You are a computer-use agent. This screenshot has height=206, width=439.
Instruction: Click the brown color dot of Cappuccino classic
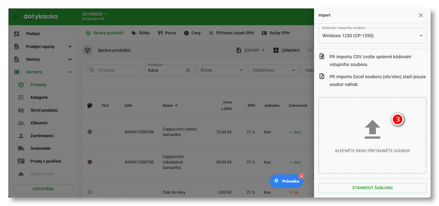pyautogui.click(x=90, y=132)
